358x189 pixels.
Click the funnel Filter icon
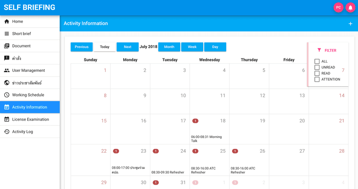319,50
